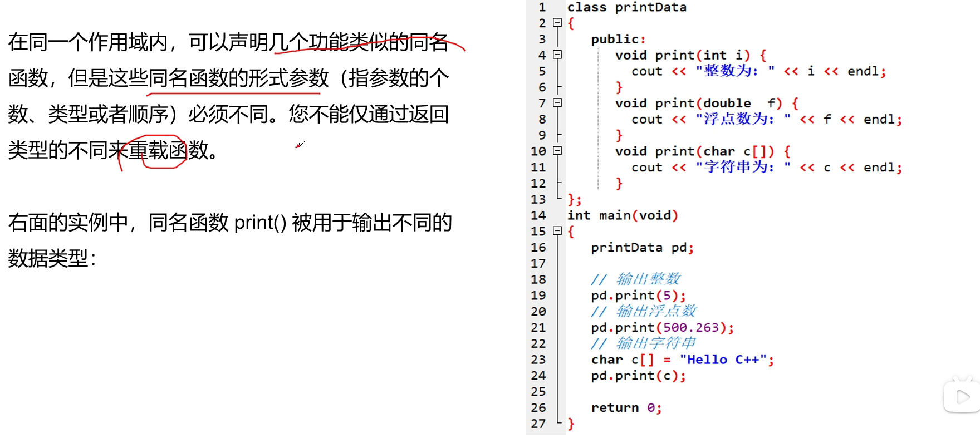This screenshot has width=980, height=438.
Task: Collapse the print(double f) fold at line 7
Action: click(557, 103)
